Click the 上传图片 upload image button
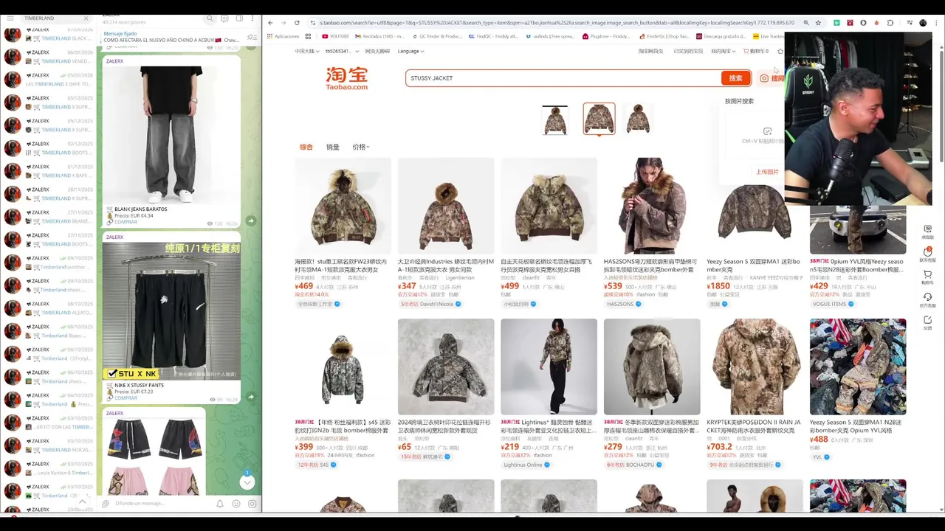 tap(767, 172)
